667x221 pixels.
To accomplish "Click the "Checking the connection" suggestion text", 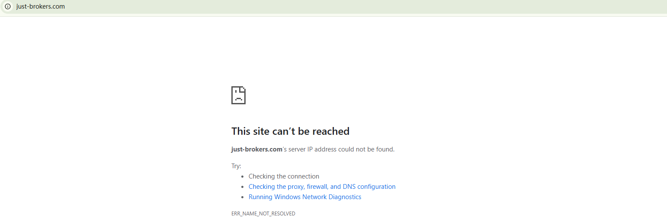I will (284, 176).
